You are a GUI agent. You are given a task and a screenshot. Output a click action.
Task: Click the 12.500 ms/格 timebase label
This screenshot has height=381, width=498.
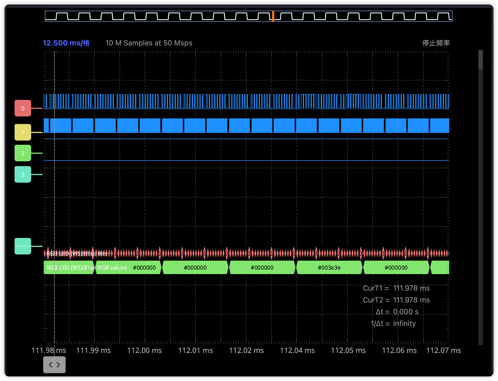pos(66,43)
